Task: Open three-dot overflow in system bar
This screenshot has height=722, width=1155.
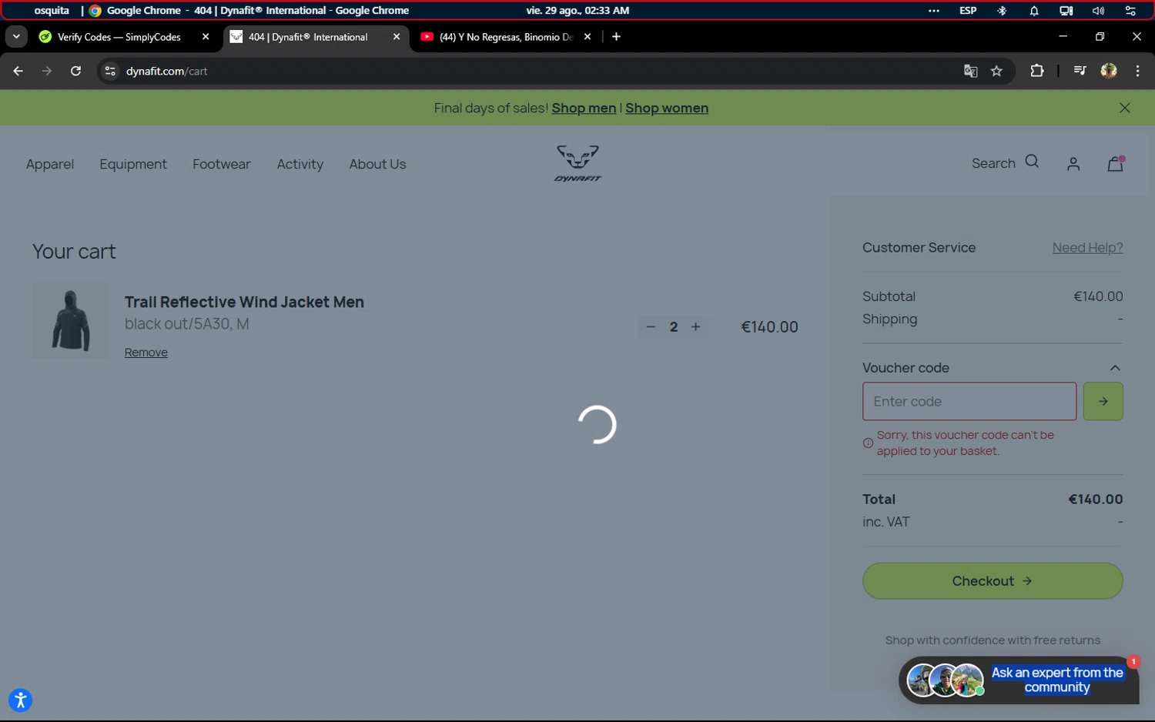Action: coord(934,11)
